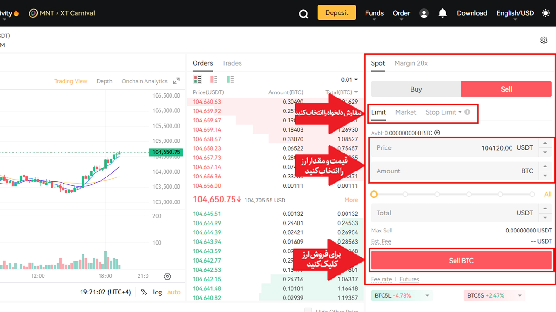The width and height of the screenshot is (556, 312).
Task: Switch chart to Trading View
Action: coord(70,81)
